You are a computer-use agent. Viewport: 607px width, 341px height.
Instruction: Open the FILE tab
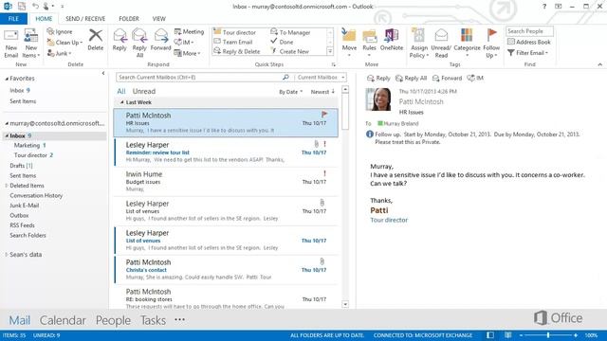(x=13, y=19)
